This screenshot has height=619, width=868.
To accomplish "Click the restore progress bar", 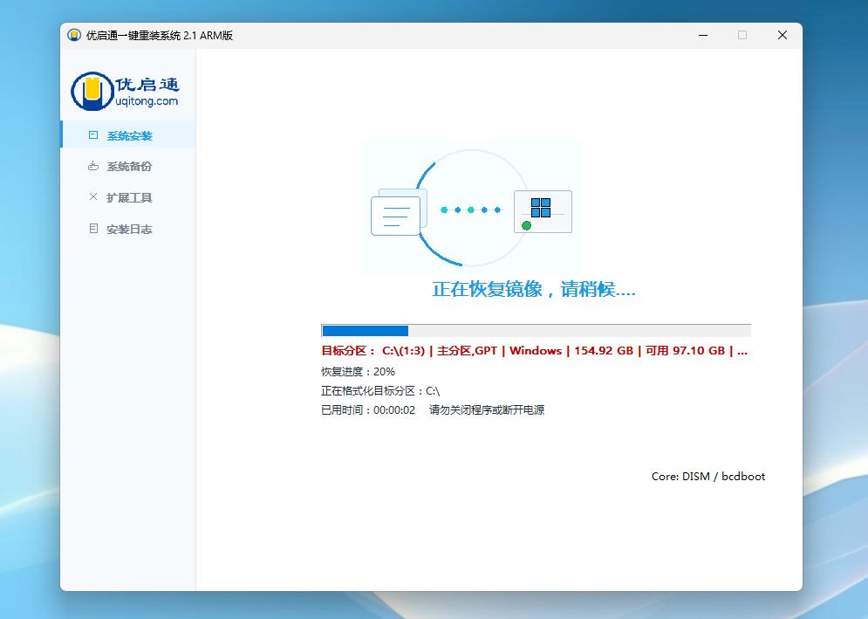I will click(536, 331).
